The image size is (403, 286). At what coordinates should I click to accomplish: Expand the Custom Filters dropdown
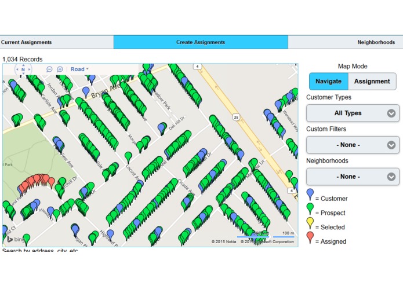coord(353,145)
